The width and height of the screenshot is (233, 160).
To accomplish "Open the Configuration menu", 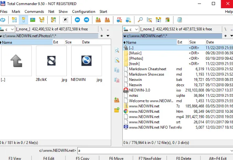I will [84, 12].
